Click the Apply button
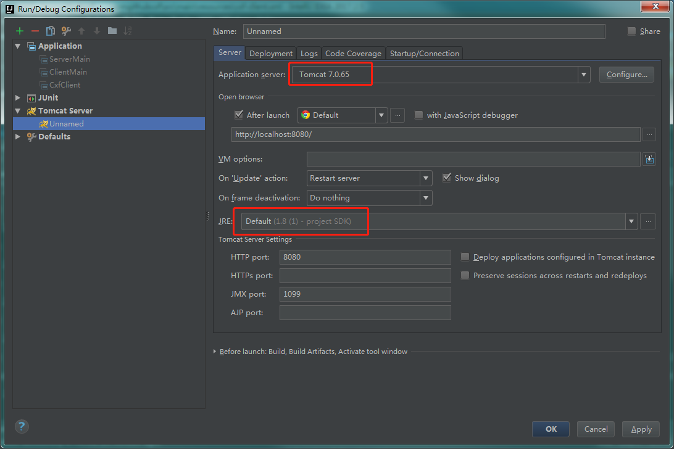Image resolution: width=674 pixels, height=449 pixels. 641,429
